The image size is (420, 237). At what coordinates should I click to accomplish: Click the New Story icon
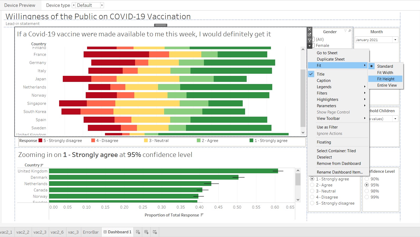pos(155,232)
